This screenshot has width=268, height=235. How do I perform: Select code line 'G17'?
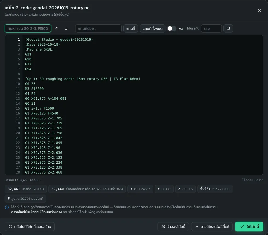pos(28,64)
